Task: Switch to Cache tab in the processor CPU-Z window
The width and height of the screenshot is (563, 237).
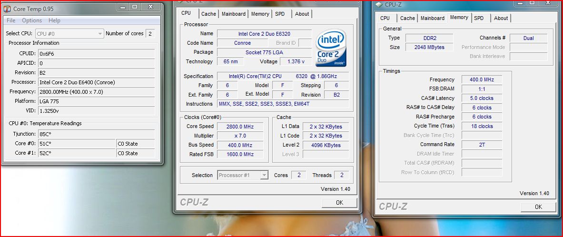Action: [x=208, y=14]
